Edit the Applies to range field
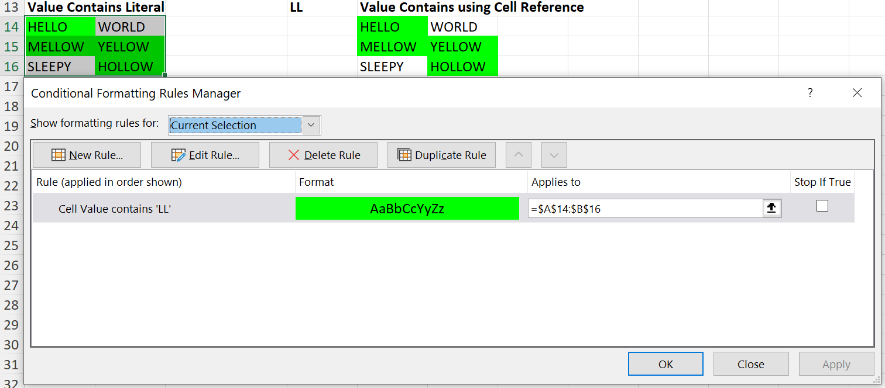885x388 pixels. point(644,209)
